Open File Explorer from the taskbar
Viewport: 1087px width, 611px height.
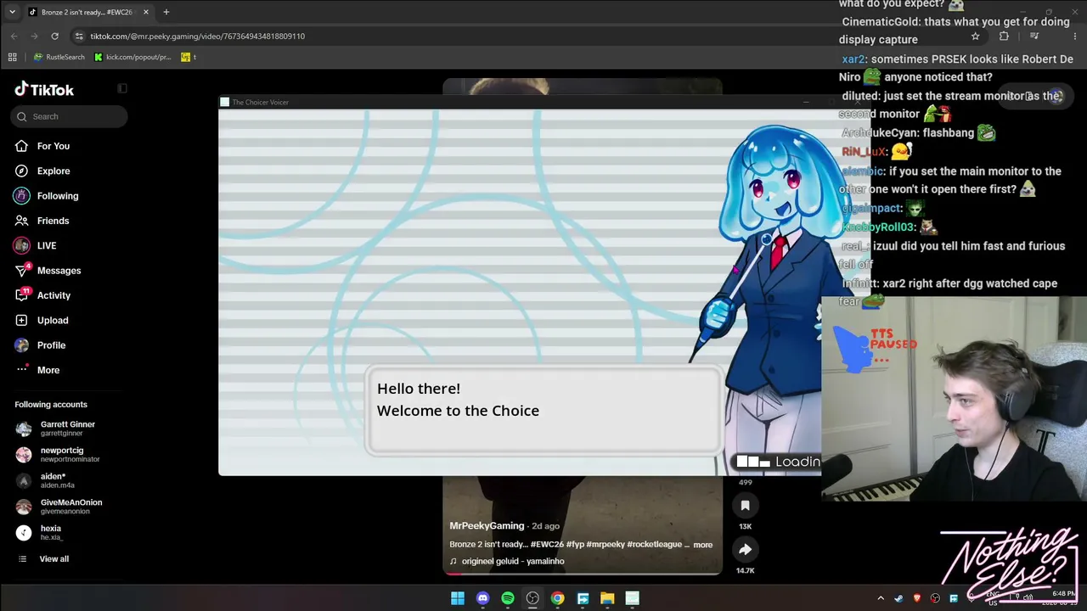tap(607, 598)
